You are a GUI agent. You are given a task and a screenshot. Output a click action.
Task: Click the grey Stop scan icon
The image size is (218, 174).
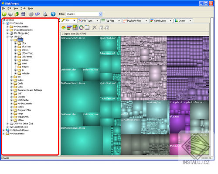coord(31,14)
